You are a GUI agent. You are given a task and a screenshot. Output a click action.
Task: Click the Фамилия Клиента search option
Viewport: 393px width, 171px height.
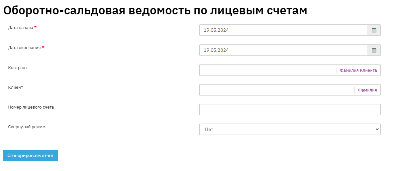coord(358,70)
